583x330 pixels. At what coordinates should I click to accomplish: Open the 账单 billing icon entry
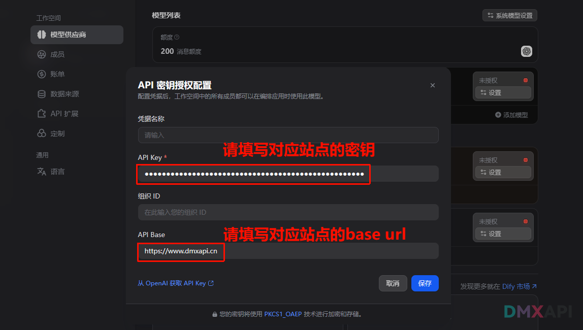coord(42,74)
